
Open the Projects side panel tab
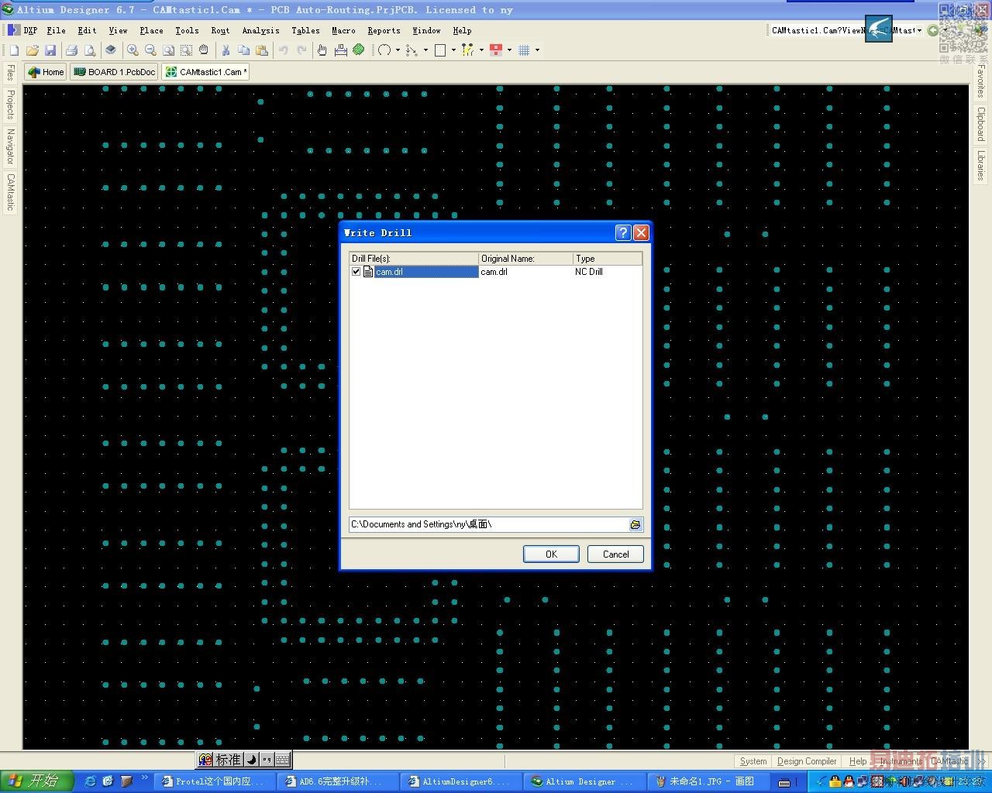pyautogui.click(x=11, y=104)
